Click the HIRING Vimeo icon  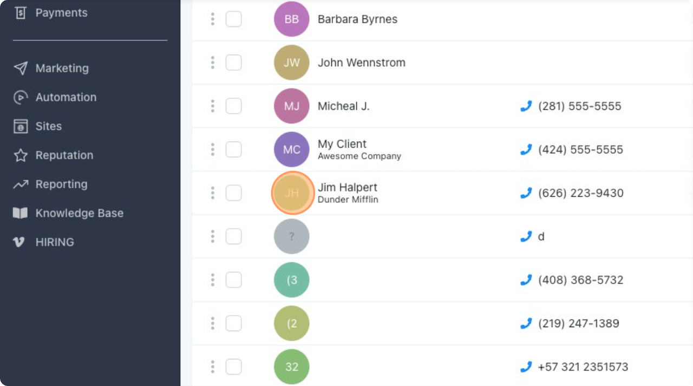tap(19, 242)
